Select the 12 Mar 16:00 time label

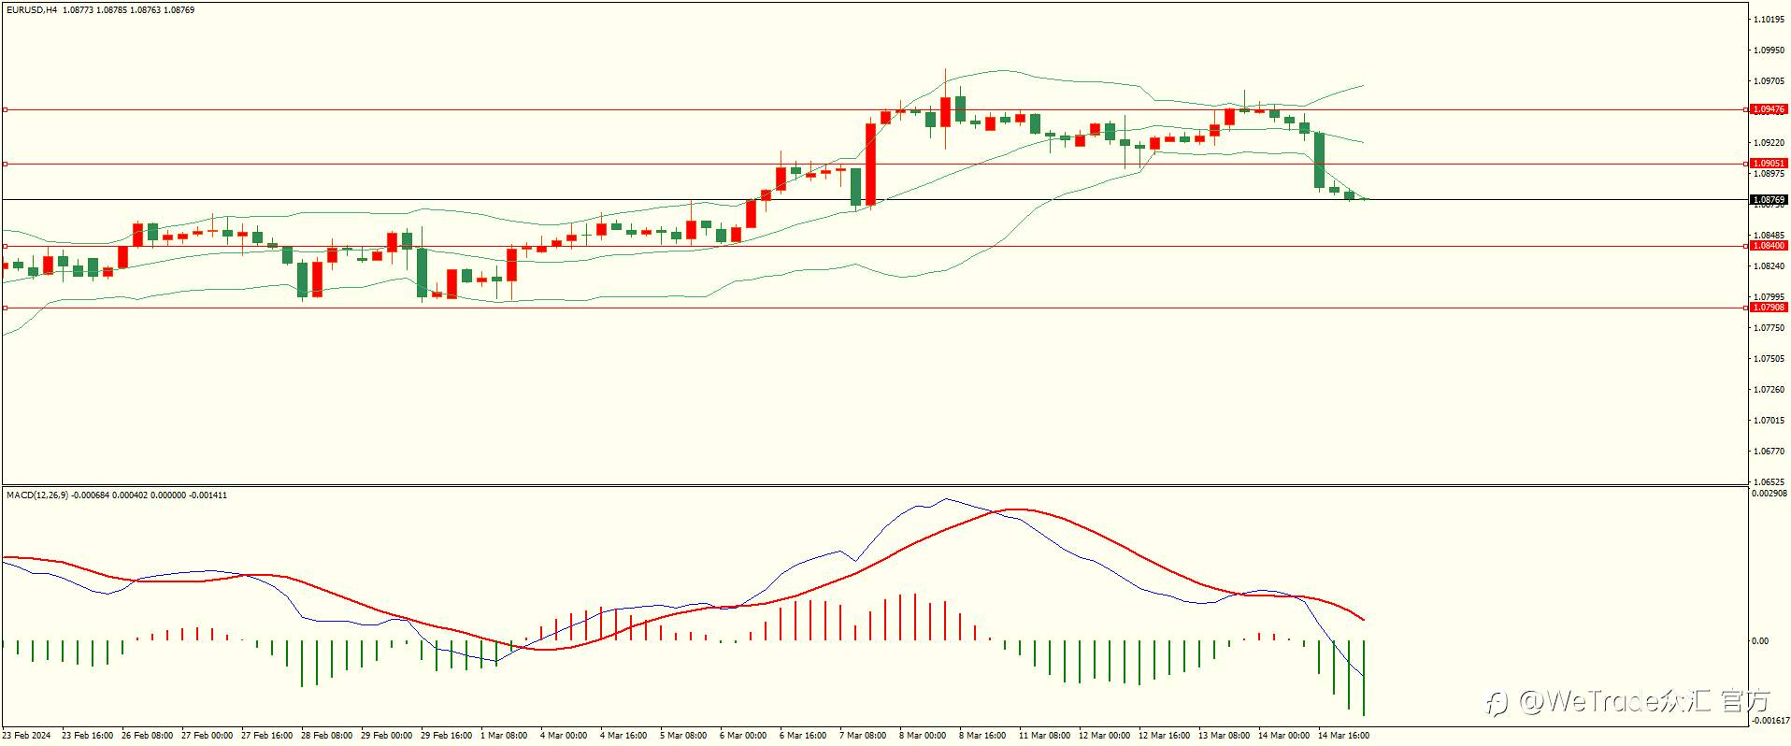[x=1164, y=736]
